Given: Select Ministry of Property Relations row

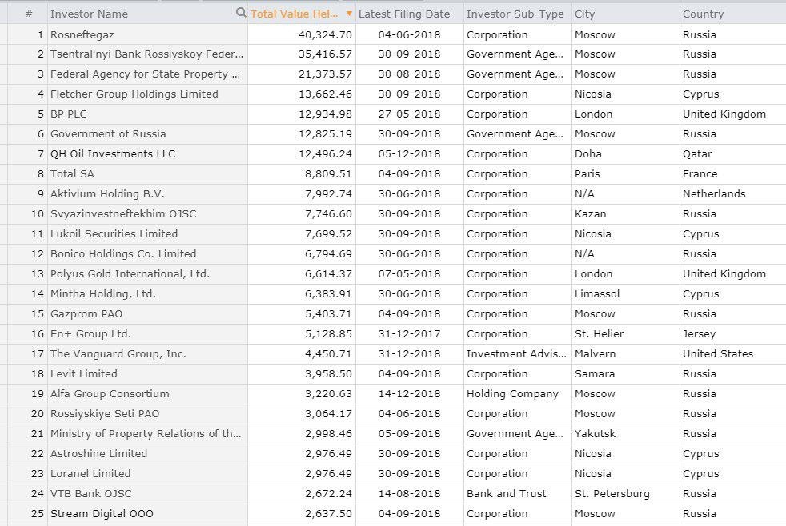Looking at the screenshot, I should click(x=146, y=434).
